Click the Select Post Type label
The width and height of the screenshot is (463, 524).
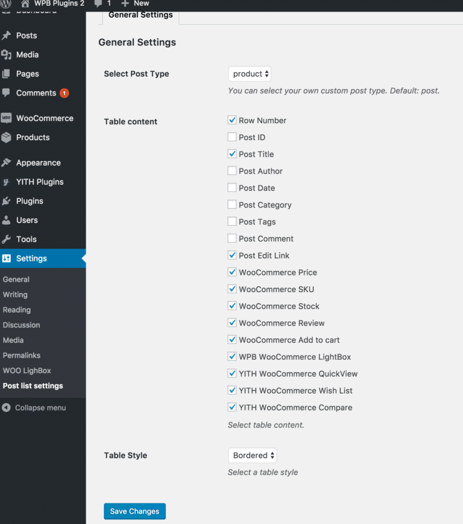click(x=136, y=74)
